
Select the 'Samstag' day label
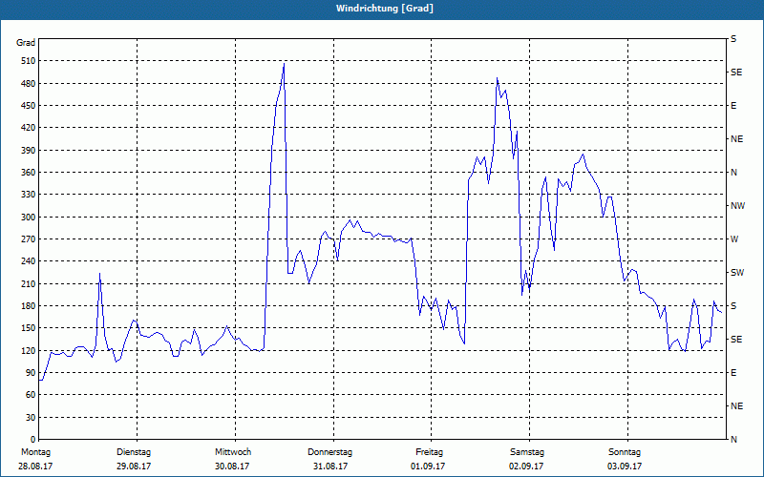point(527,452)
